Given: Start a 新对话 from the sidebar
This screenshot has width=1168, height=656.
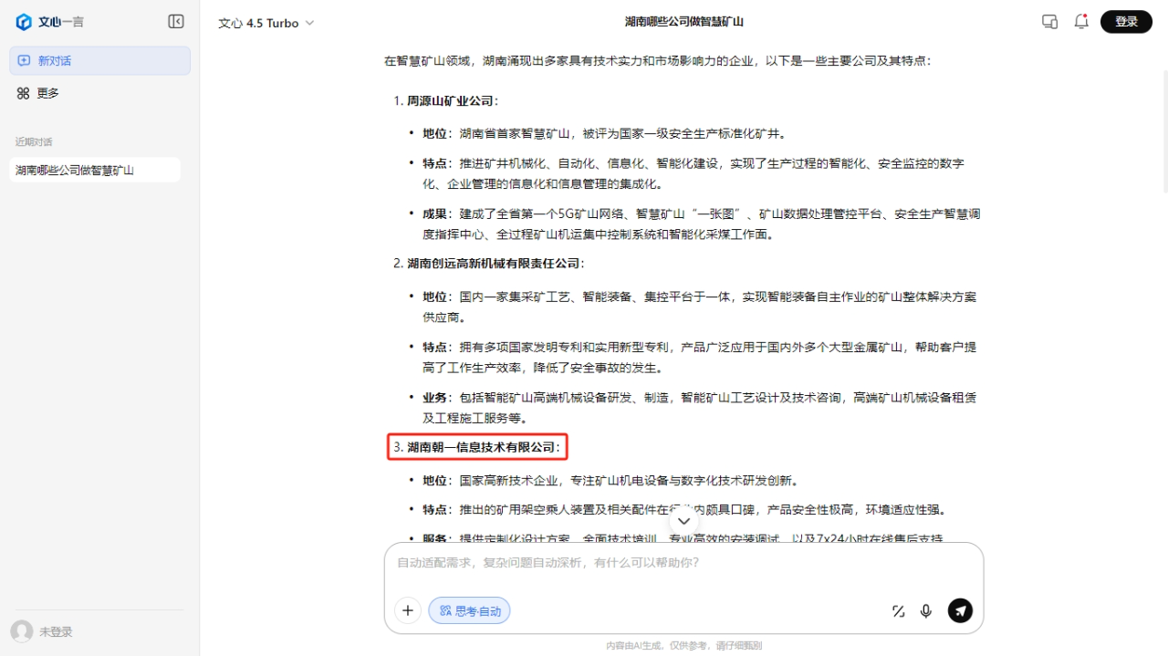Looking at the screenshot, I should coord(100,61).
